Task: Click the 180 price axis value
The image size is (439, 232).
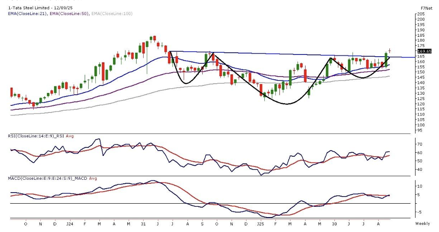Action: [421, 40]
